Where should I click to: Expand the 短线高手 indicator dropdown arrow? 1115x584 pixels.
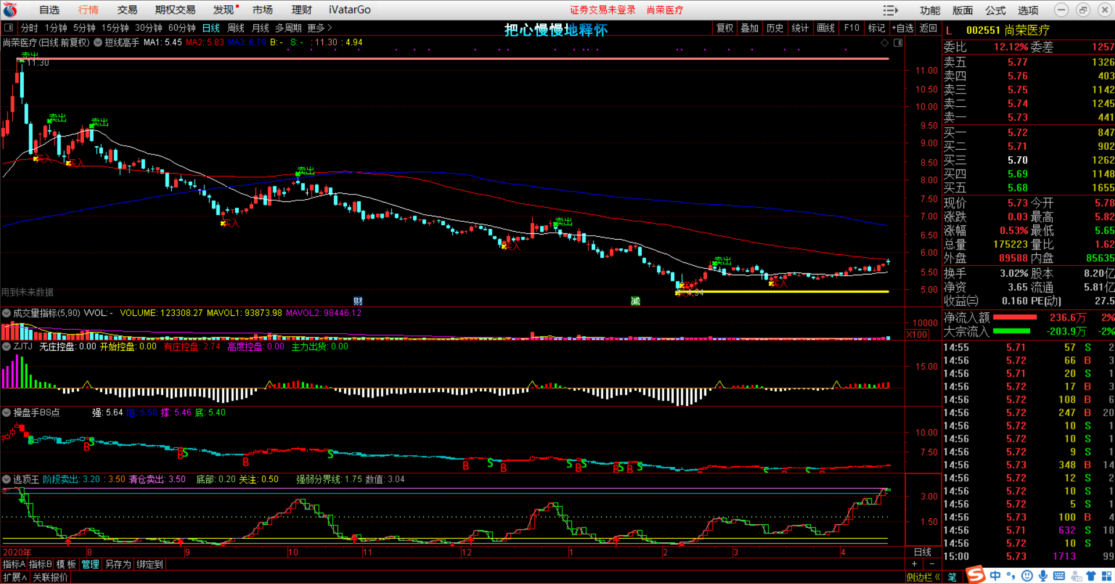(98, 42)
